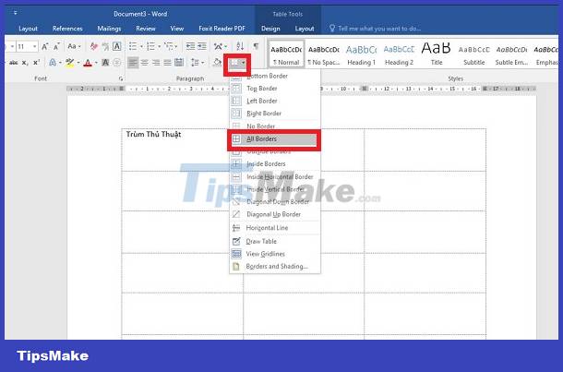Apply the No Spacing style
The height and width of the screenshot is (372, 563).
coord(324,54)
